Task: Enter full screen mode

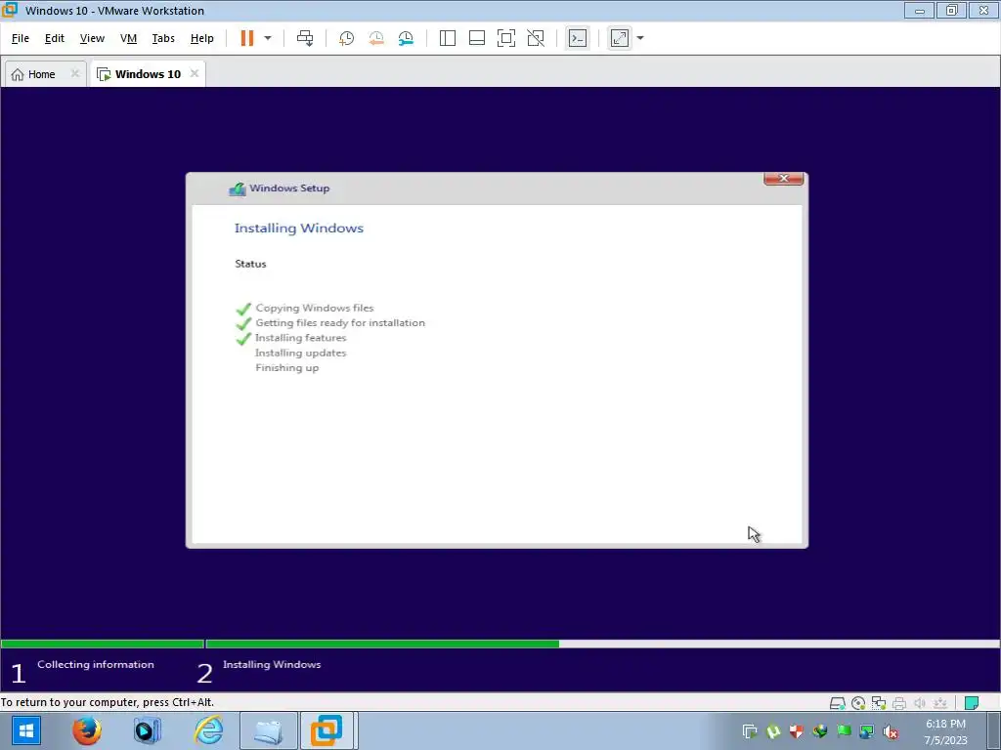Action: coord(506,38)
